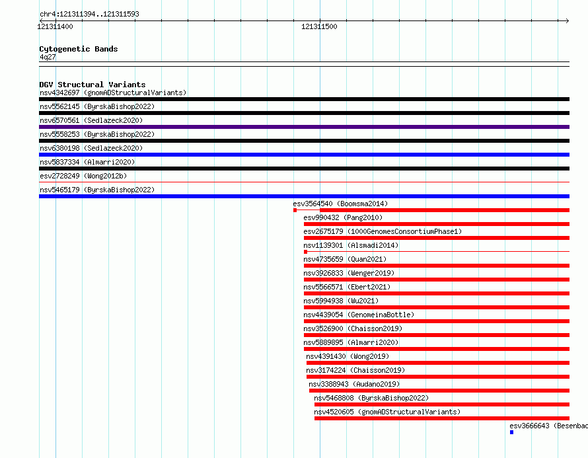The width and height of the screenshot is (588, 458).
Task: Click the red bar under nsv4520605
Action: coord(442,418)
